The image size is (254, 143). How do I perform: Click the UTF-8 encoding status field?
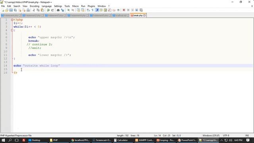click(x=226, y=135)
